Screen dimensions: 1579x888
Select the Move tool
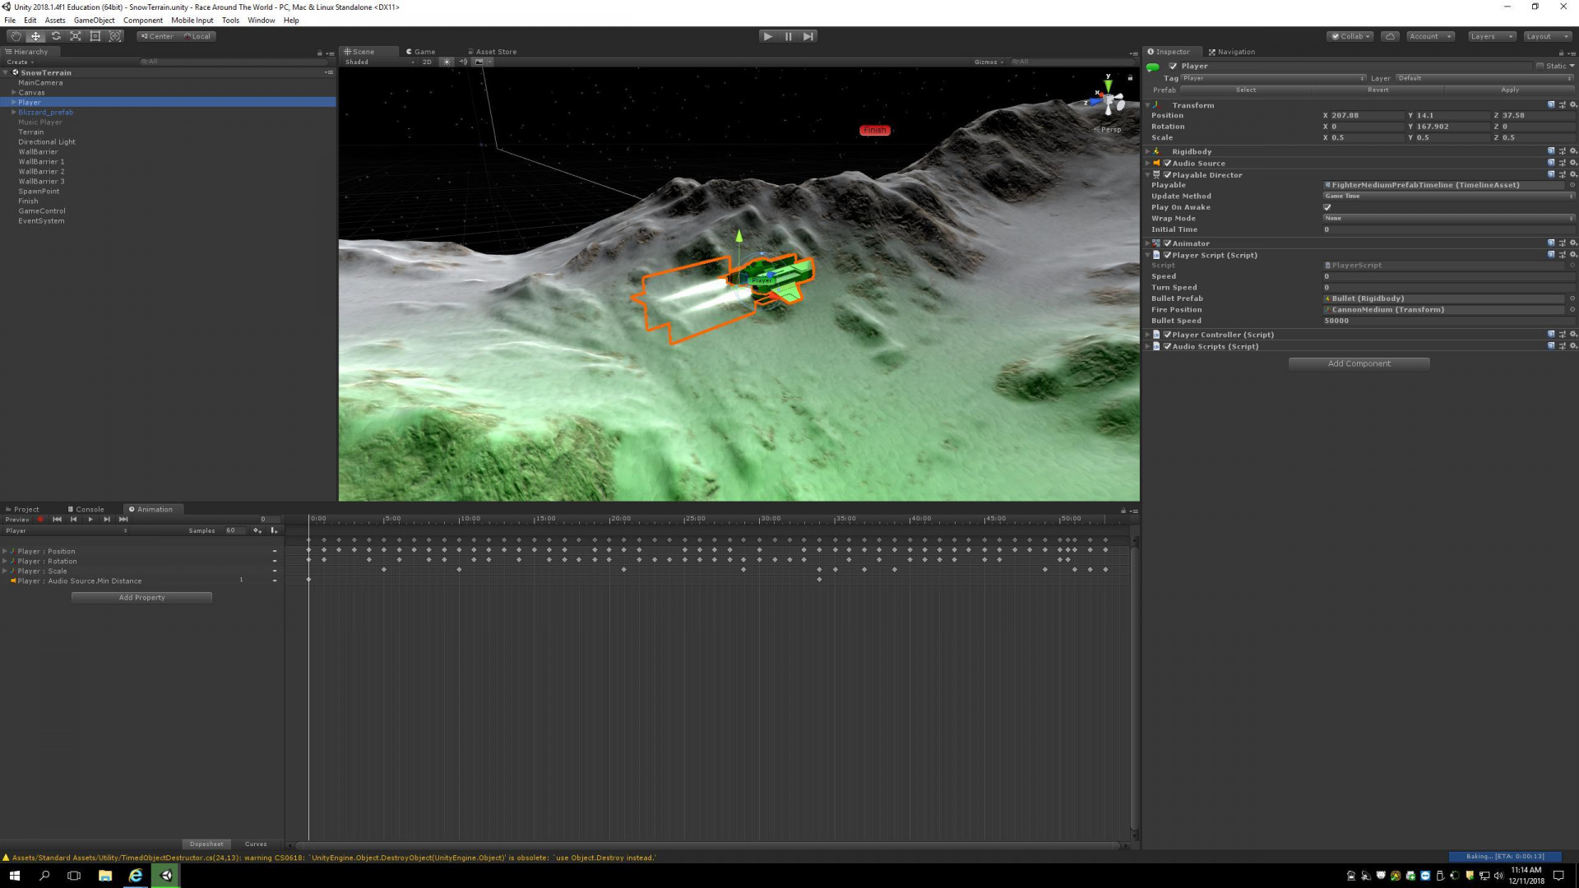(35, 36)
